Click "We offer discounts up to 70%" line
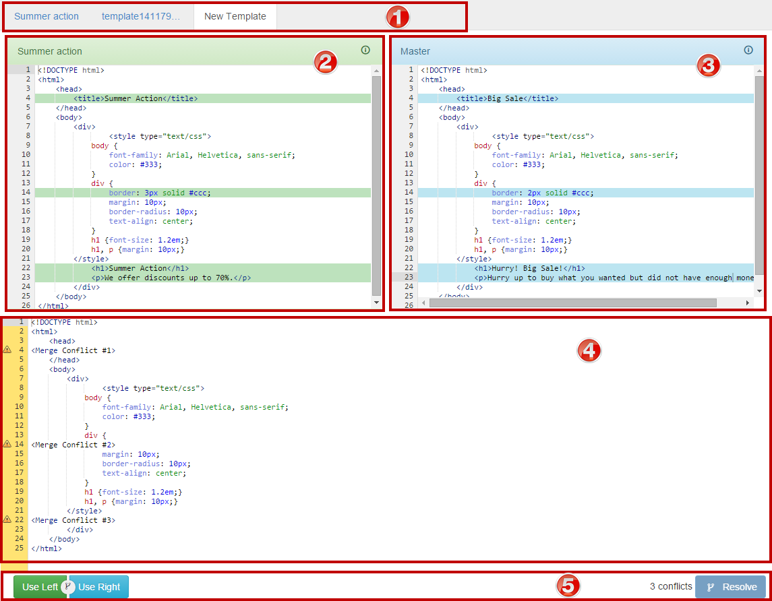The width and height of the screenshot is (772, 601). (203, 278)
